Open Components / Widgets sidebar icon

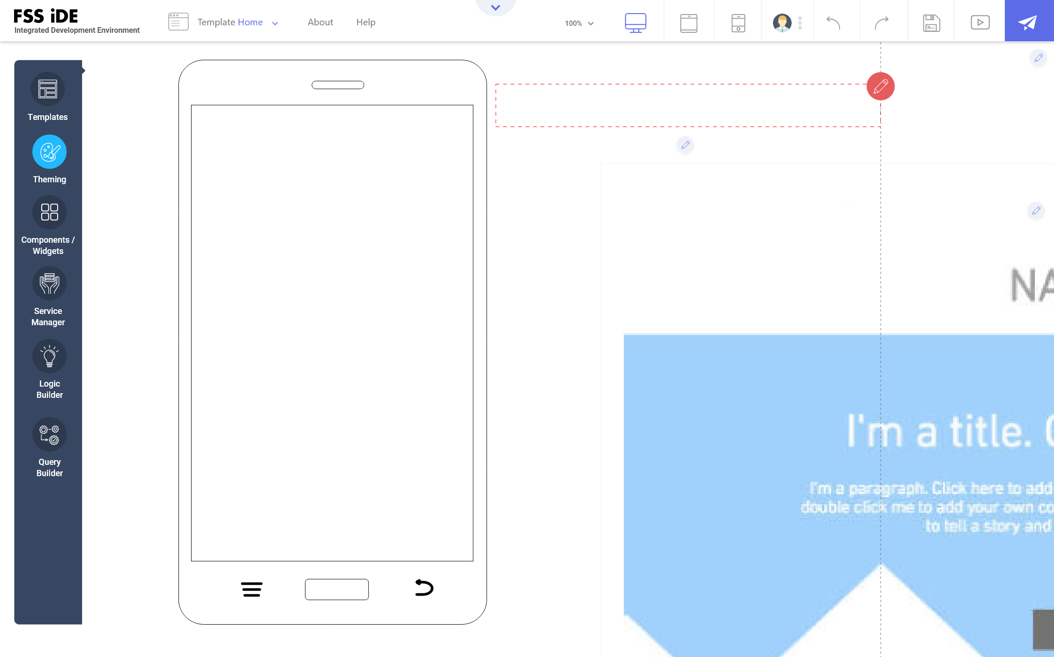pyautogui.click(x=49, y=212)
